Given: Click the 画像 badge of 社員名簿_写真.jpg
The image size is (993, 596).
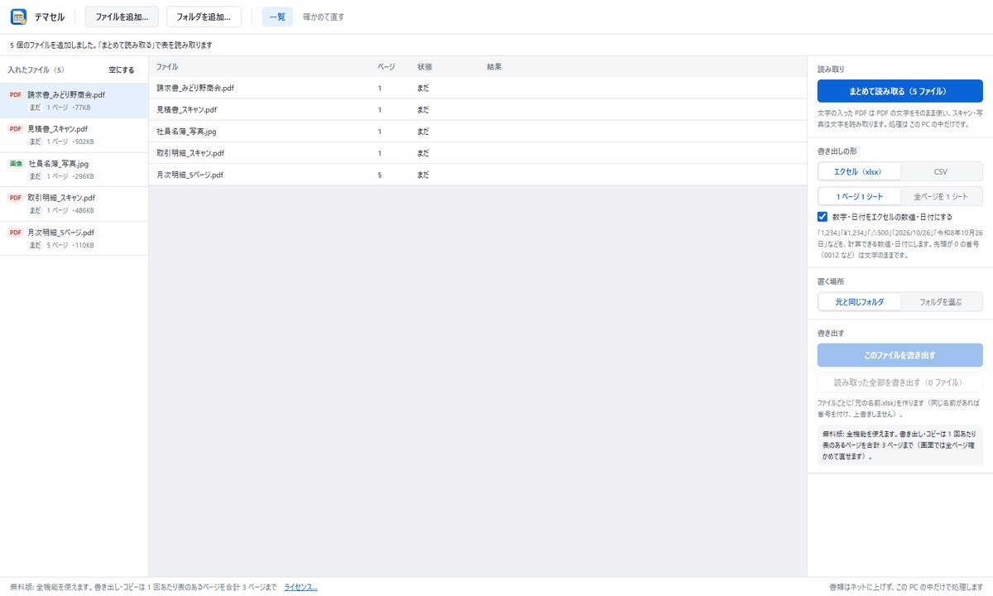Looking at the screenshot, I should click(16, 164).
